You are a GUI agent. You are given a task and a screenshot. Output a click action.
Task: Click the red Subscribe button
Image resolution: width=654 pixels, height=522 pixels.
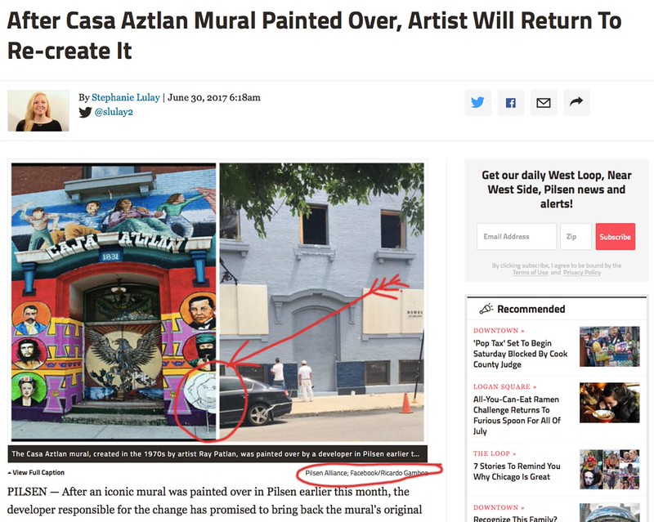coord(616,236)
